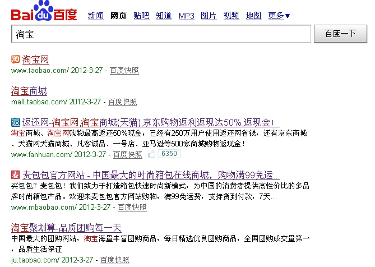Open the 淘宝商城 result link
The image size is (375, 267).
[x=29, y=91]
